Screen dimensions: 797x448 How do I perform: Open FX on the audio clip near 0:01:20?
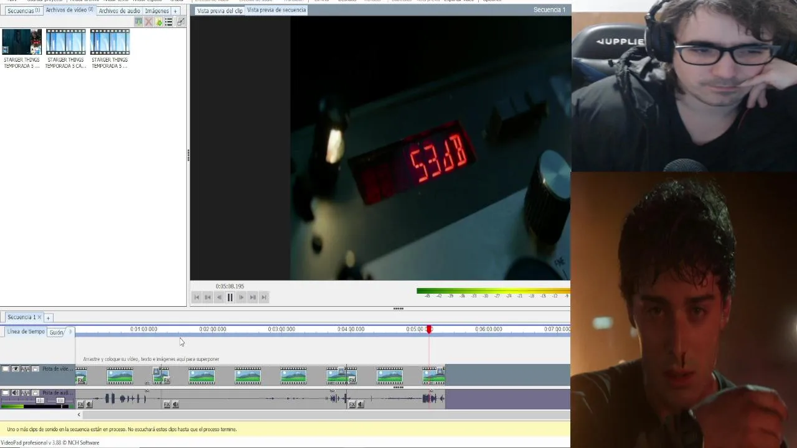(167, 404)
